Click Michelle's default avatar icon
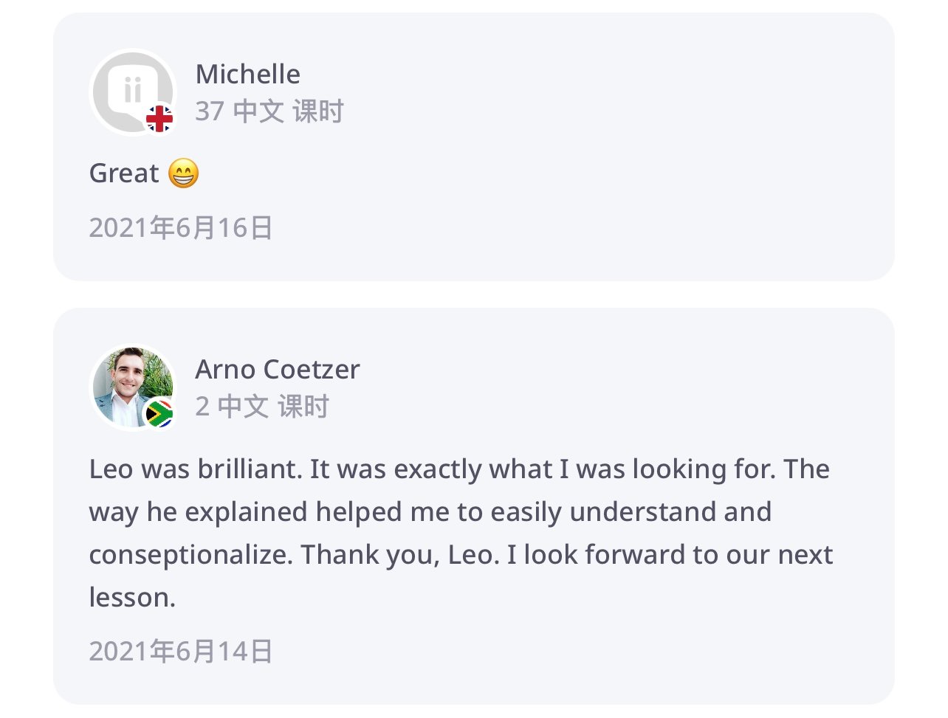The image size is (948, 718). (131, 92)
